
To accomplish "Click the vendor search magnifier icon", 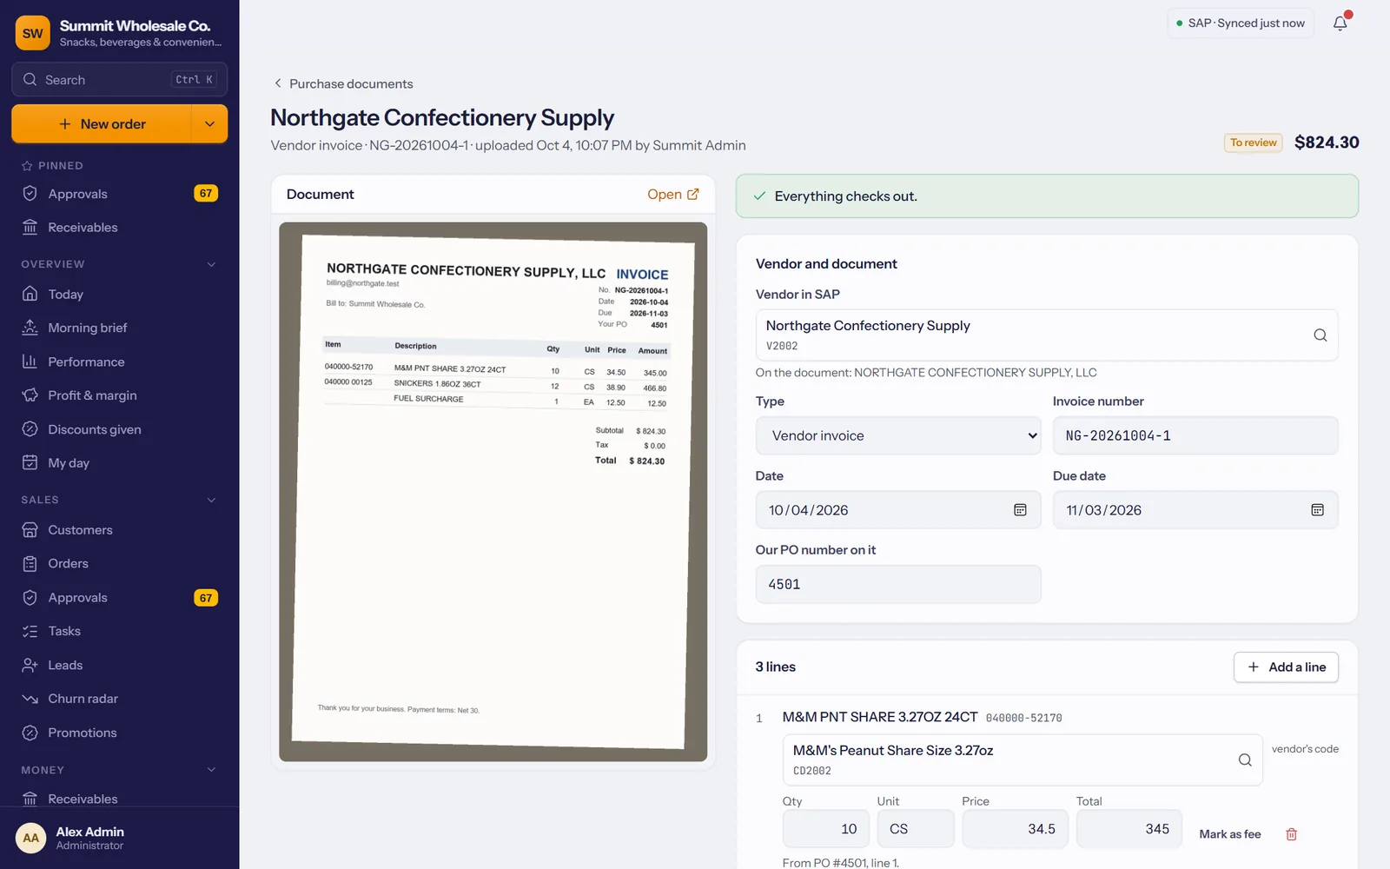I will (x=1320, y=335).
